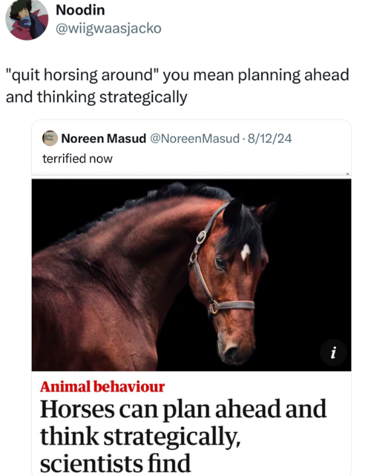
Task: Open Noodin's profile avatar
Action: [27, 19]
